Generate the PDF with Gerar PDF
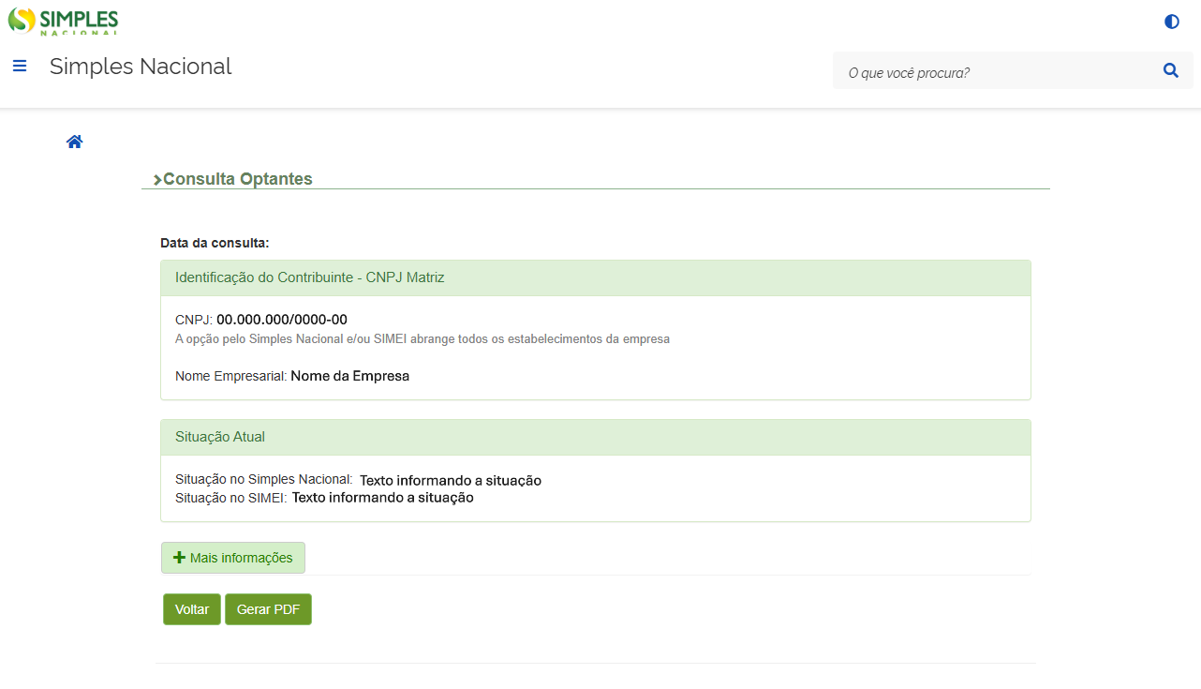Image resolution: width=1201 pixels, height=689 pixels. pyautogui.click(x=268, y=609)
